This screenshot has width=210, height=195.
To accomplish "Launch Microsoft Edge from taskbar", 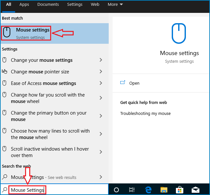I will (148, 190).
